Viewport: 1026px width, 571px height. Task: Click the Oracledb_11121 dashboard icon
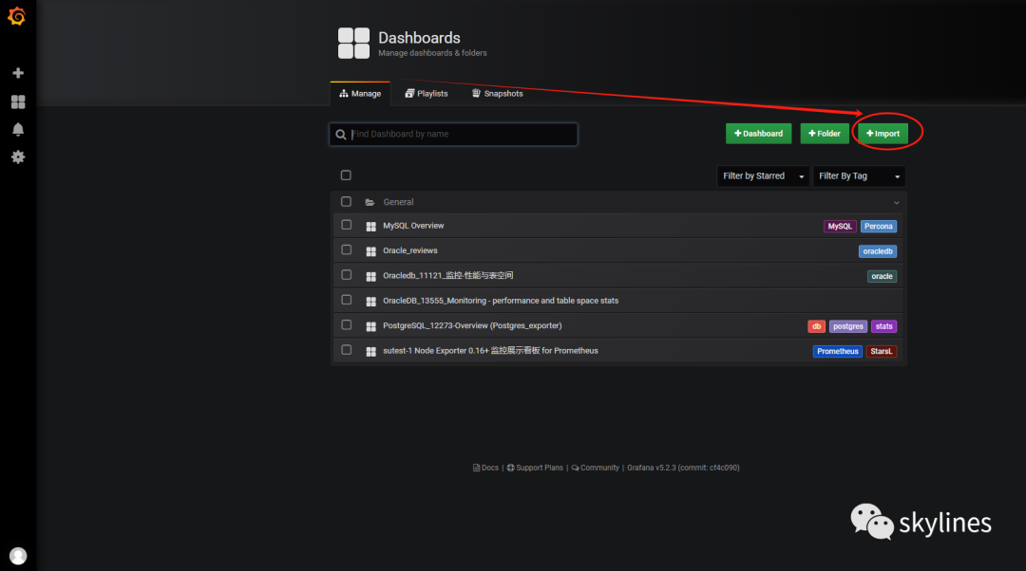coord(371,276)
